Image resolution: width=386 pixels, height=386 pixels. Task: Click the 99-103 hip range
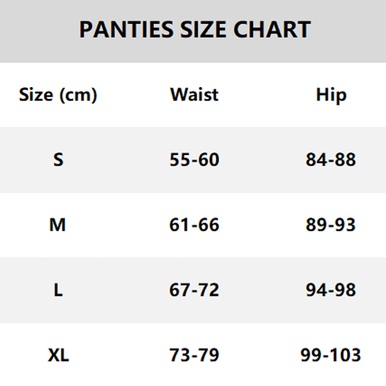point(331,356)
